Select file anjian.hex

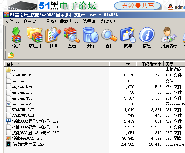click(22, 87)
